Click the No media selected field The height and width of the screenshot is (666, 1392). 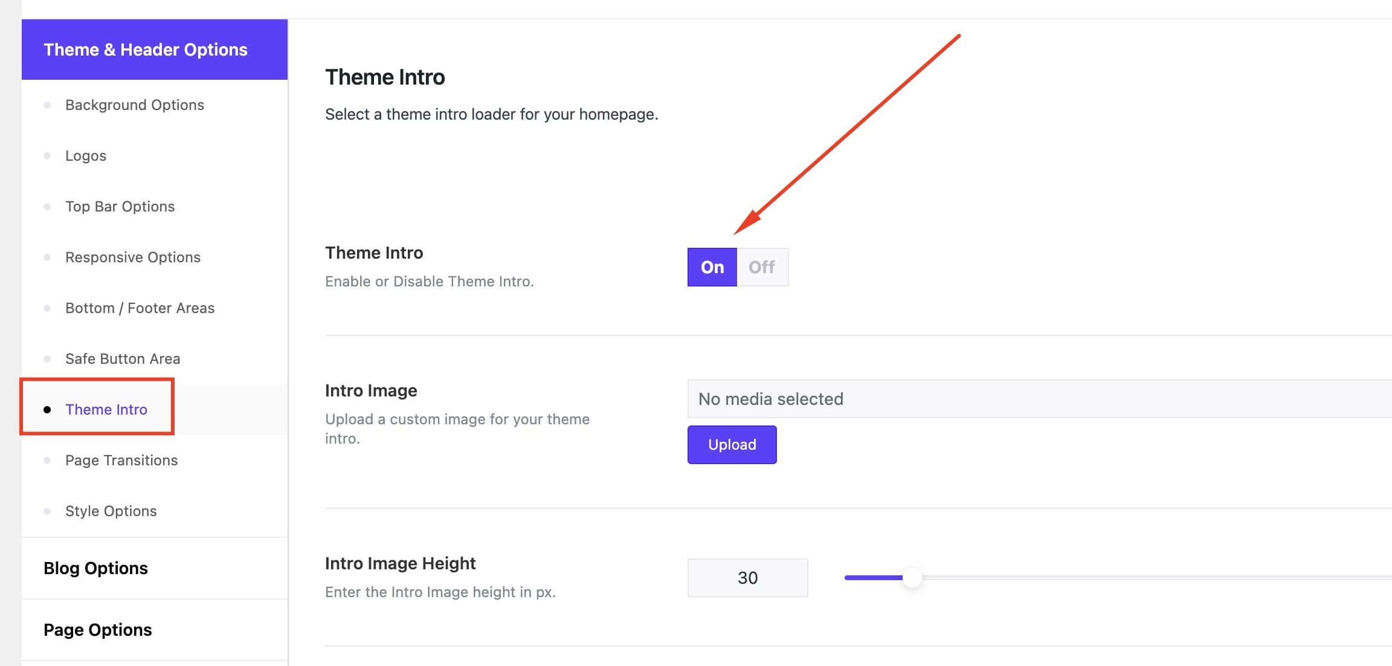1039,399
